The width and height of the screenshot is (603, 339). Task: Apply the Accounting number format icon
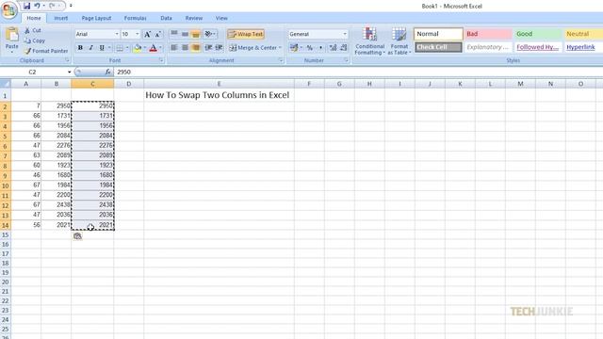(x=294, y=48)
